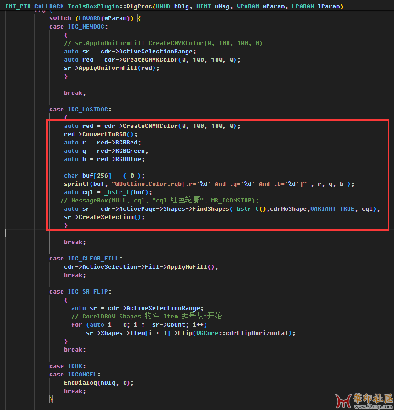394x410 pixels.
Task: Click the opening brace after switch statement
Action: pyautogui.click(x=139, y=18)
